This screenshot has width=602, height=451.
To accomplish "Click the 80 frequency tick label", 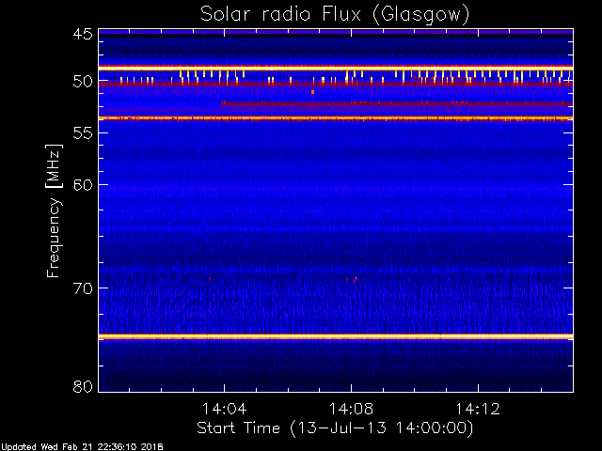I will tap(83, 386).
